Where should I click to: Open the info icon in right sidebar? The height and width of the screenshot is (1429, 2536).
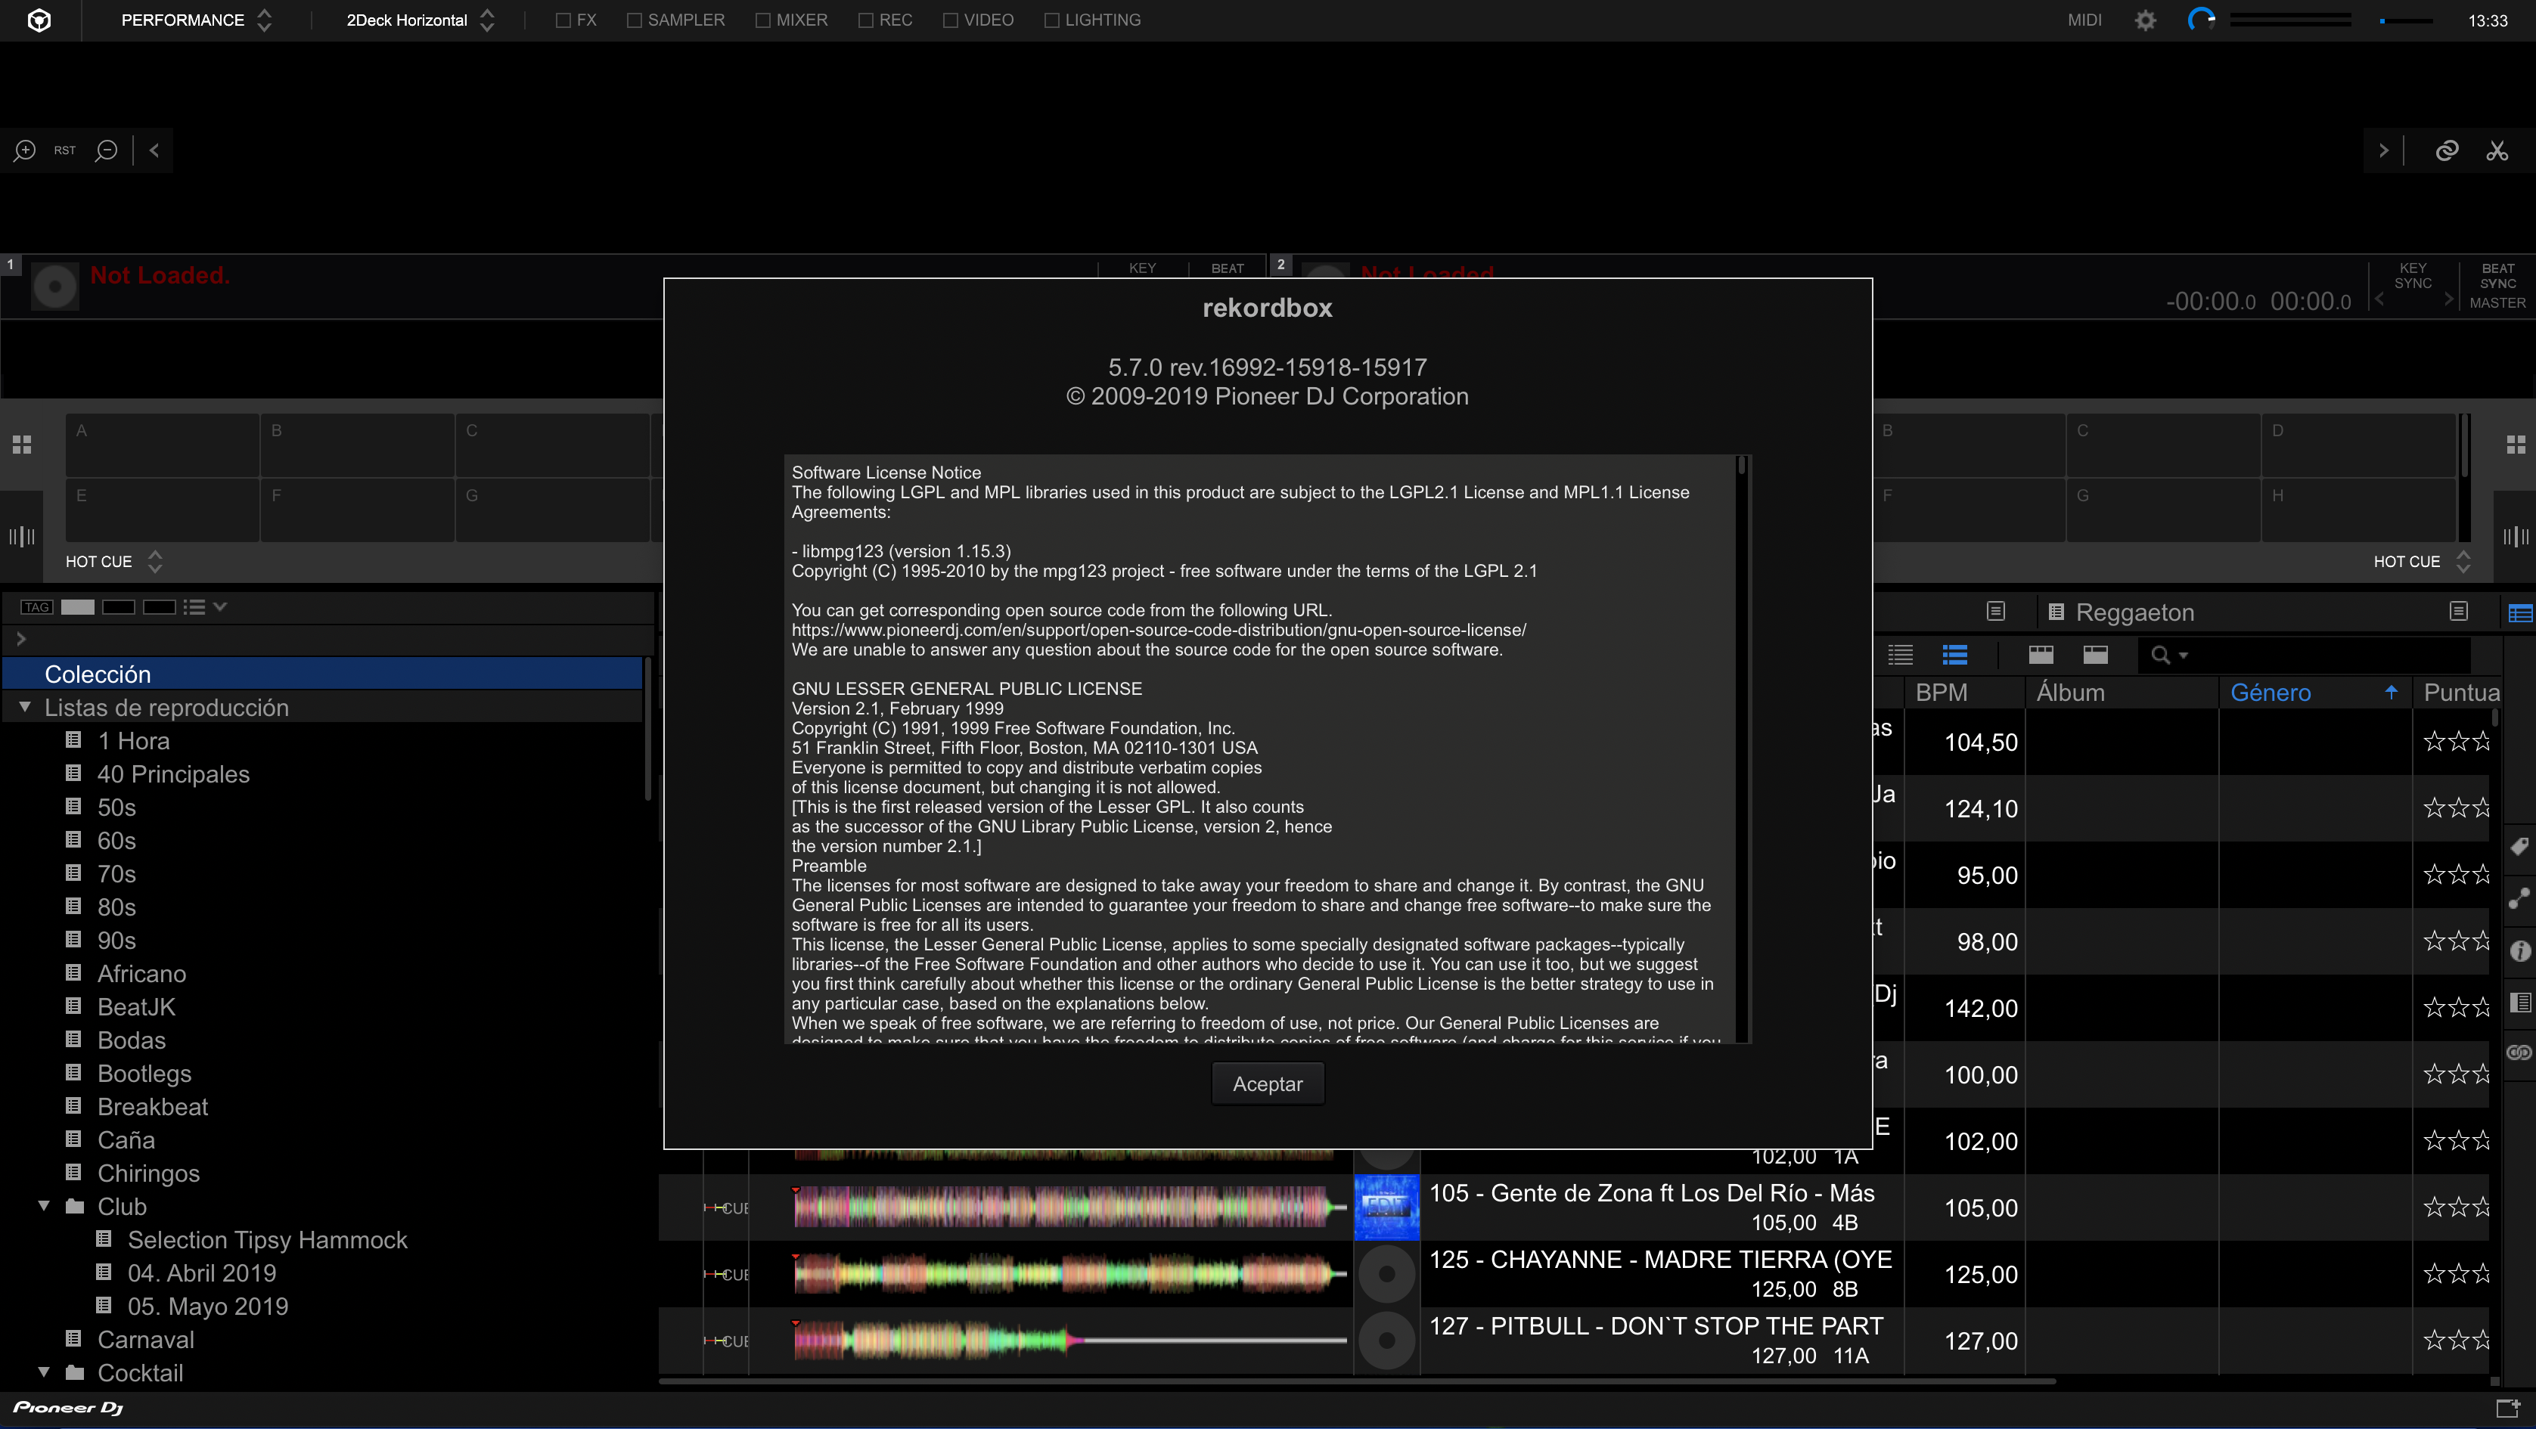2519,950
